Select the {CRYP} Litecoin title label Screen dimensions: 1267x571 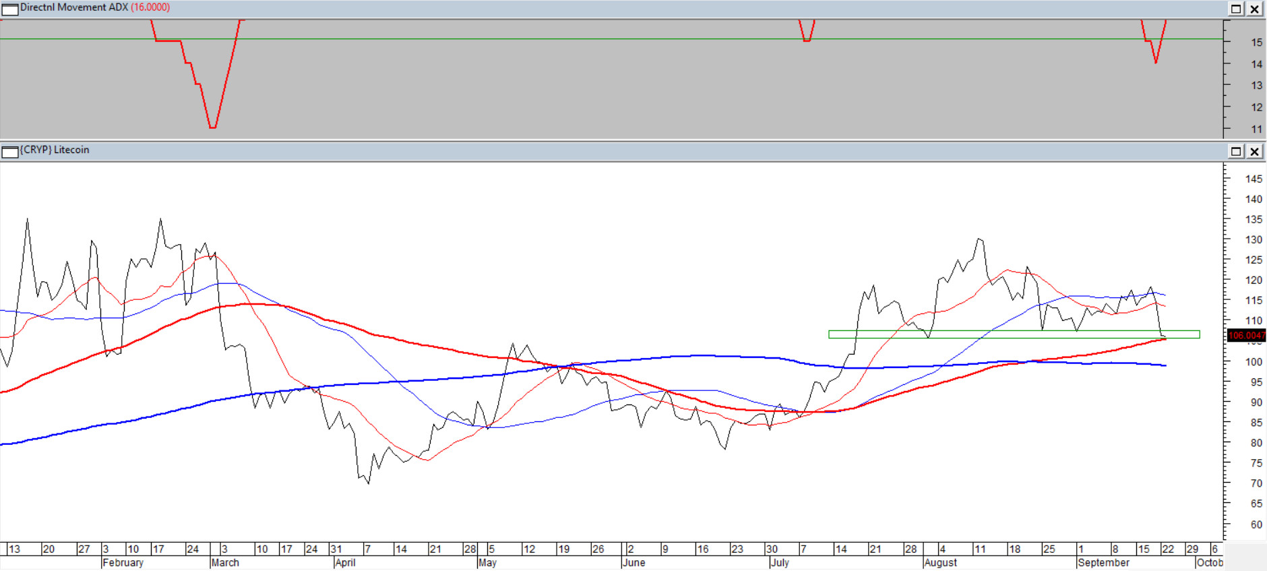coord(55,150)
